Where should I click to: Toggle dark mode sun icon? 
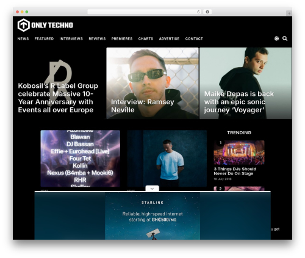click(x=276, y=38)
